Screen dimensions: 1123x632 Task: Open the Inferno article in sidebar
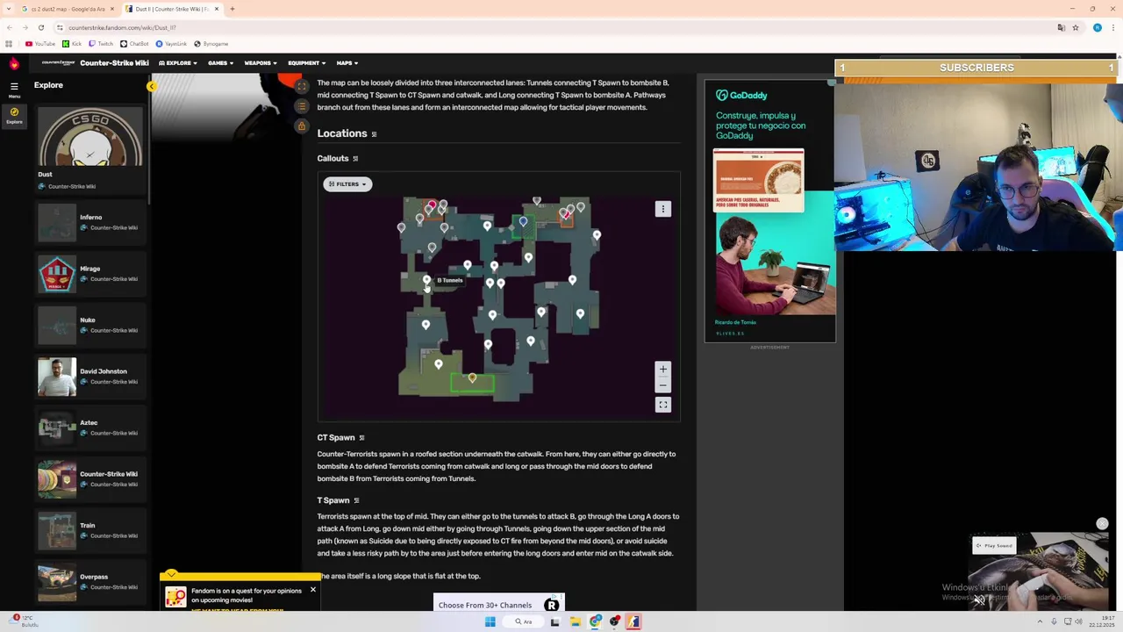click(x=89, y=221)
